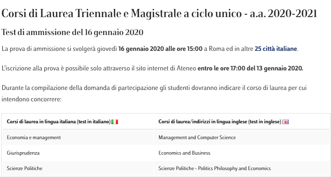Click Economics and Business table cell
The width and height of the screenshot is (331, 177).
(242, 153)
